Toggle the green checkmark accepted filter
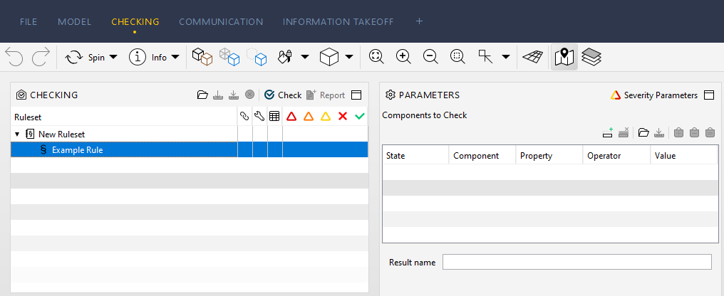The width and height of the screenshot is (724, 296). click(360, 116)
